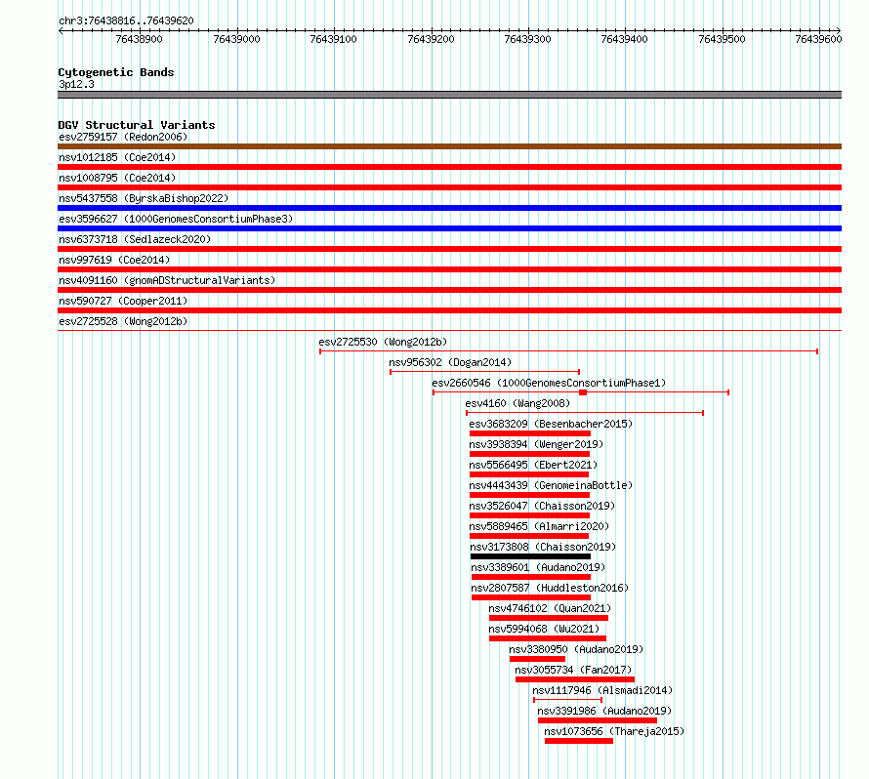Click nsv3173808 (Chaisson2019) label
Image resolution: width=869 pixels, height=779 pixels.
tap(543, 547)
